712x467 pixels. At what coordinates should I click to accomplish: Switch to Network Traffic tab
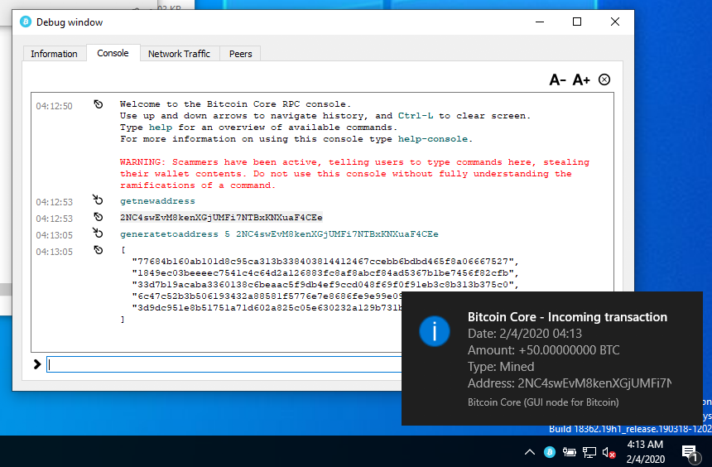(179, 54)
